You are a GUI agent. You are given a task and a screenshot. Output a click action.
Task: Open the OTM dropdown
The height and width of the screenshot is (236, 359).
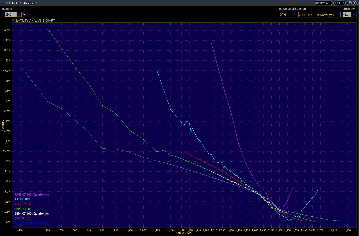(288, 15)
